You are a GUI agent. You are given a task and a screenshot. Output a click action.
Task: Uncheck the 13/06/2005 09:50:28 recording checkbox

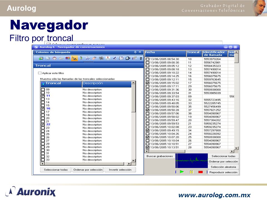tap(147, 110)
